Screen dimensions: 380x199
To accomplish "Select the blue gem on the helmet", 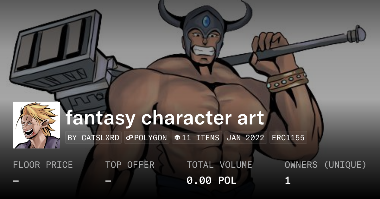I will point(206,21).
